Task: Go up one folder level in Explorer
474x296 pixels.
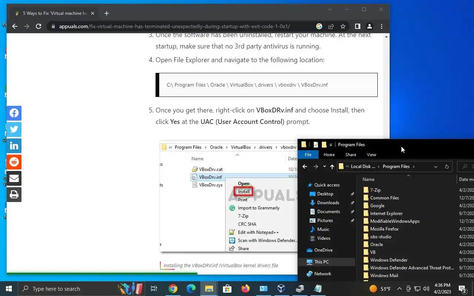Action: point(332,166)
